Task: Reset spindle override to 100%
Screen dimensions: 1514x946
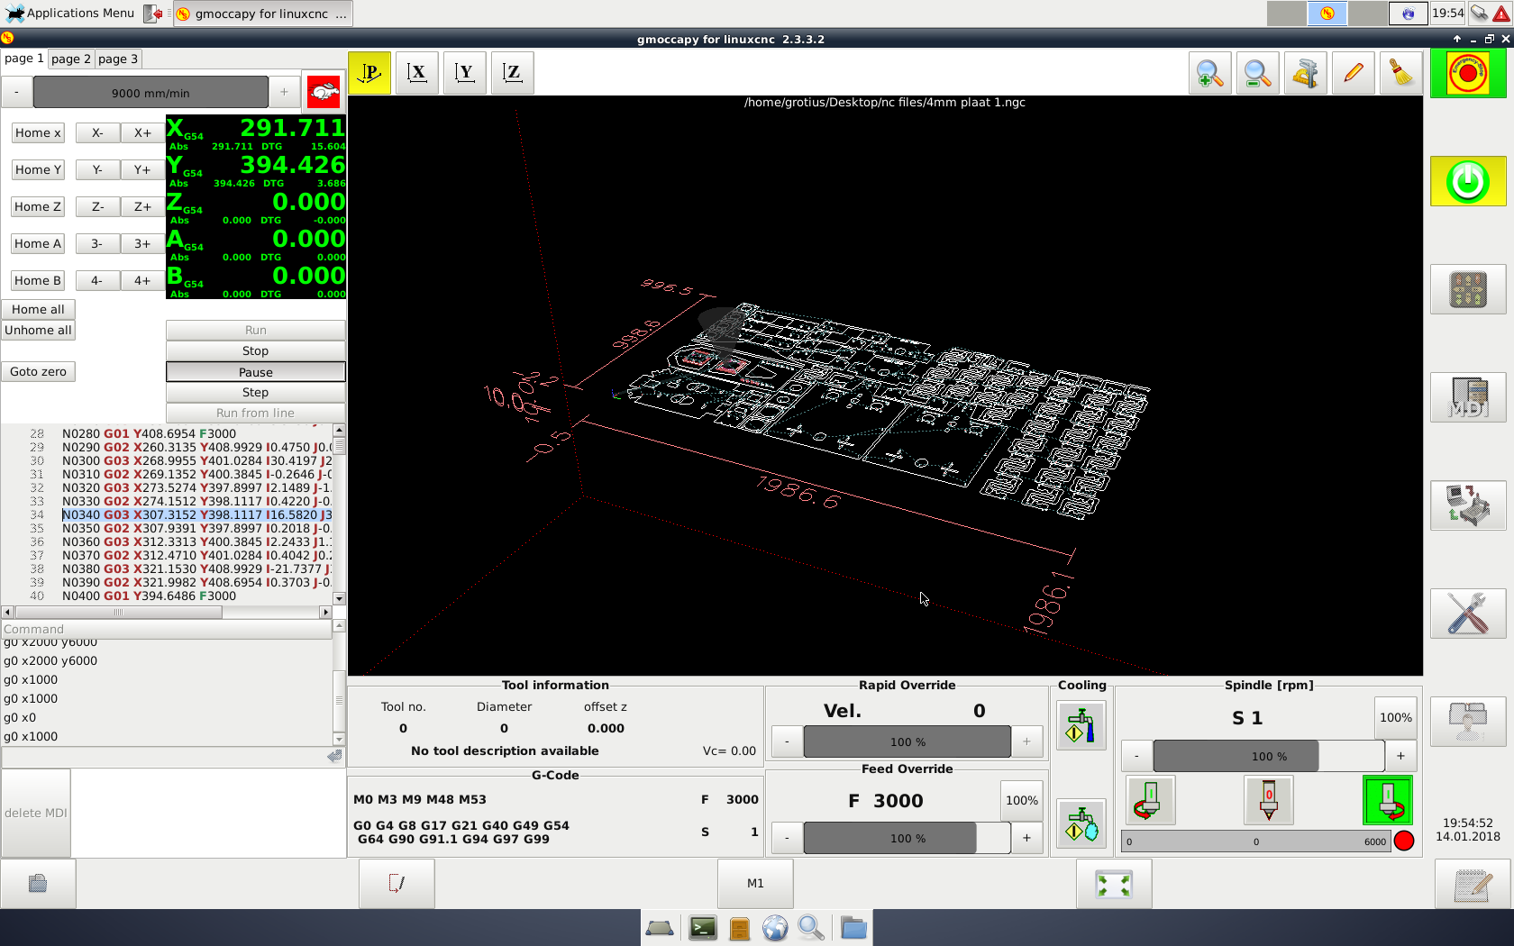Action: 1396,717
